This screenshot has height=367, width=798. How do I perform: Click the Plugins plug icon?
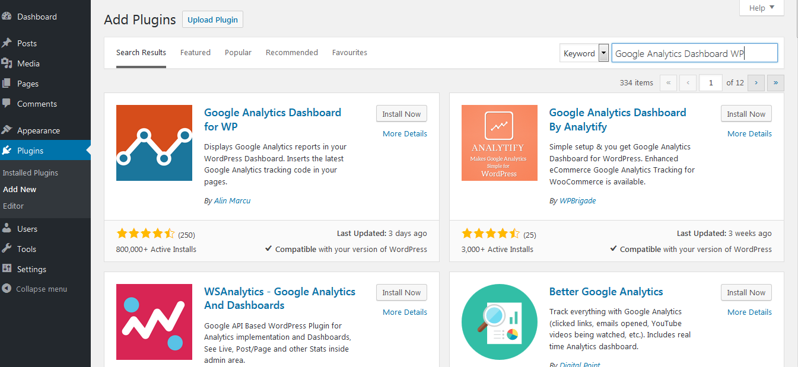pyautogui.click(x=7, y=151)
